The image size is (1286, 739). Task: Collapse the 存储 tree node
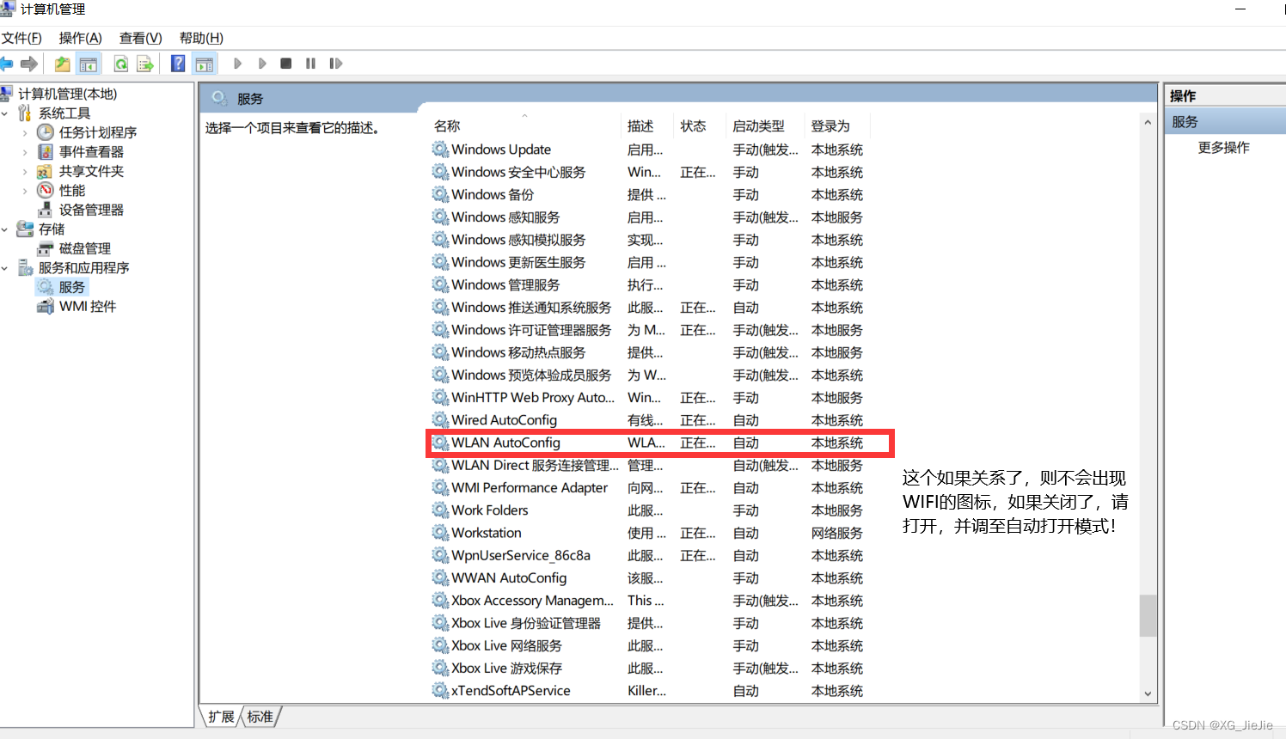pos(4,229)
